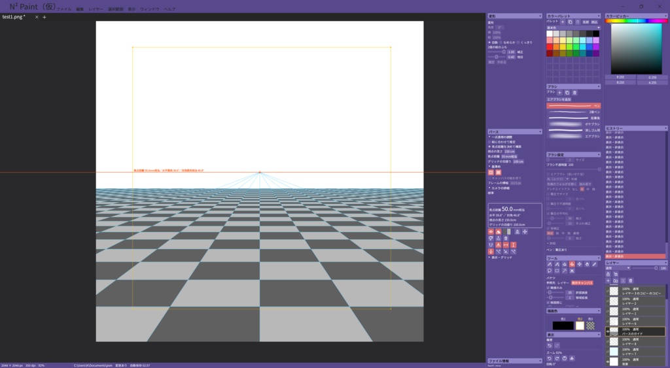The width and height of the screenshot is (670, 368).
Task: Click the trash icon in パース panel
Action: 506,238
